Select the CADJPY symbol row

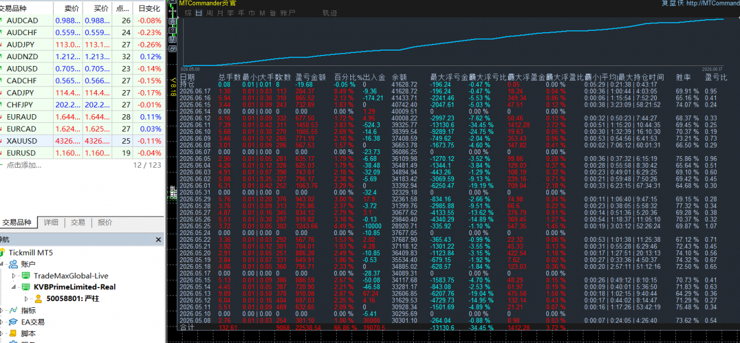(x=82, y=93)
